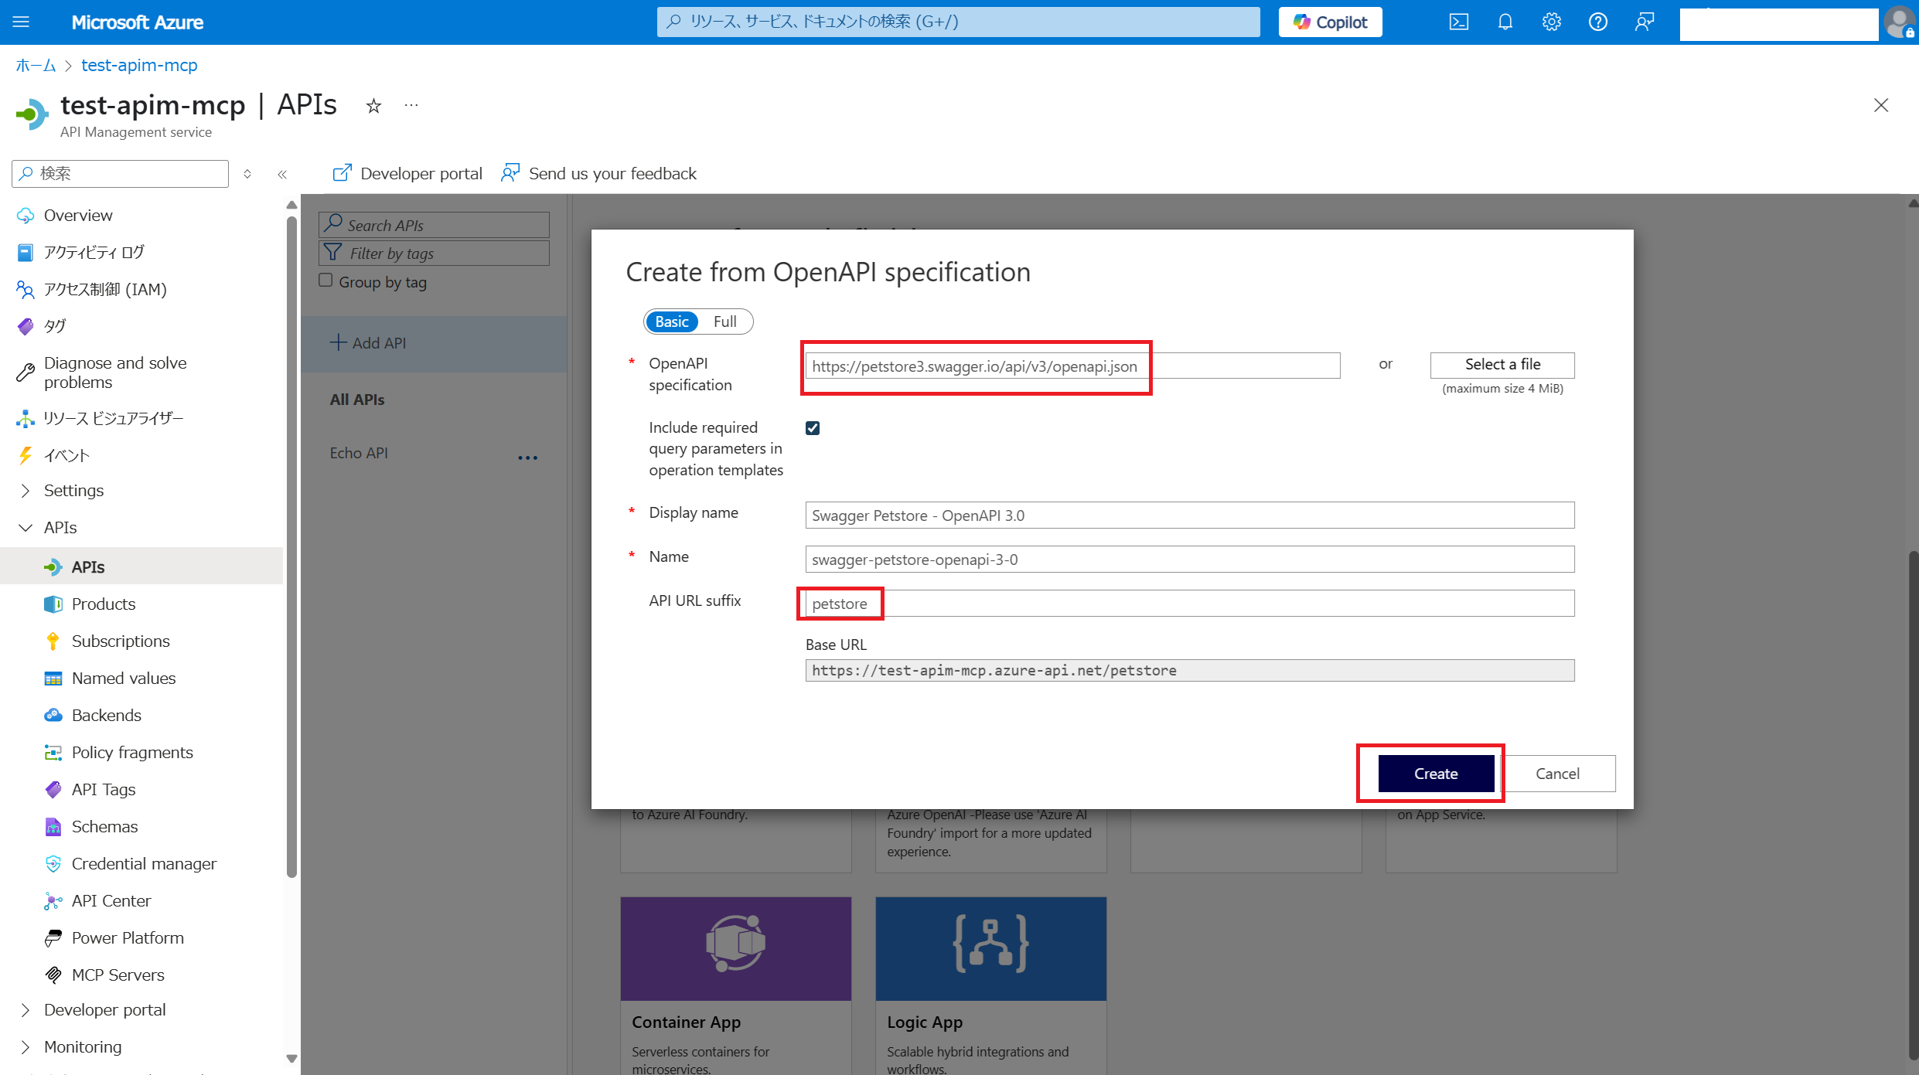
Task: Click the Base URL read-only field
Action: 1189,671
